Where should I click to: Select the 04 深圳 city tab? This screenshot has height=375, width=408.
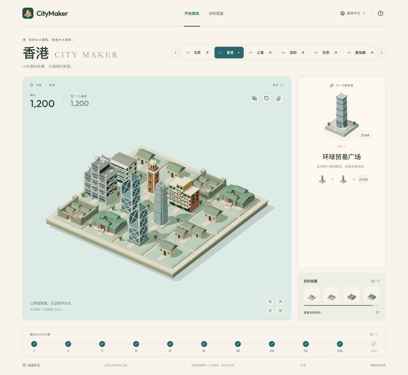click(x=293, y=53)
